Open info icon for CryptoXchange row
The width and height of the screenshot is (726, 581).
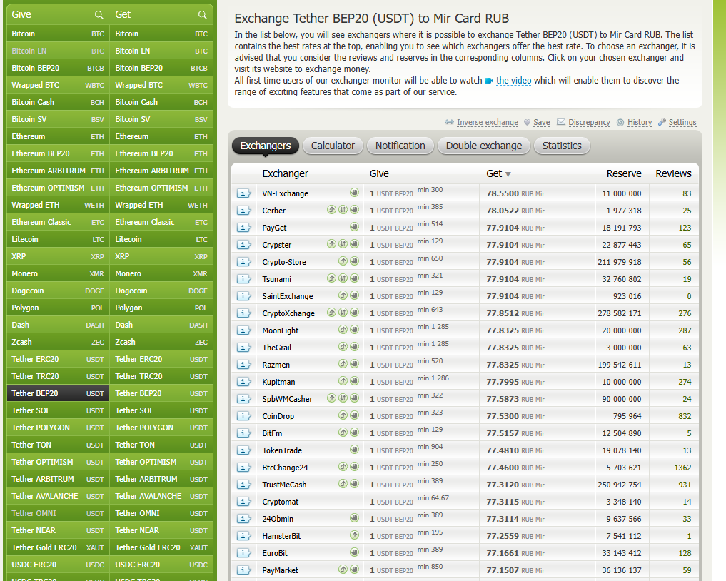[x=243, y=313]
